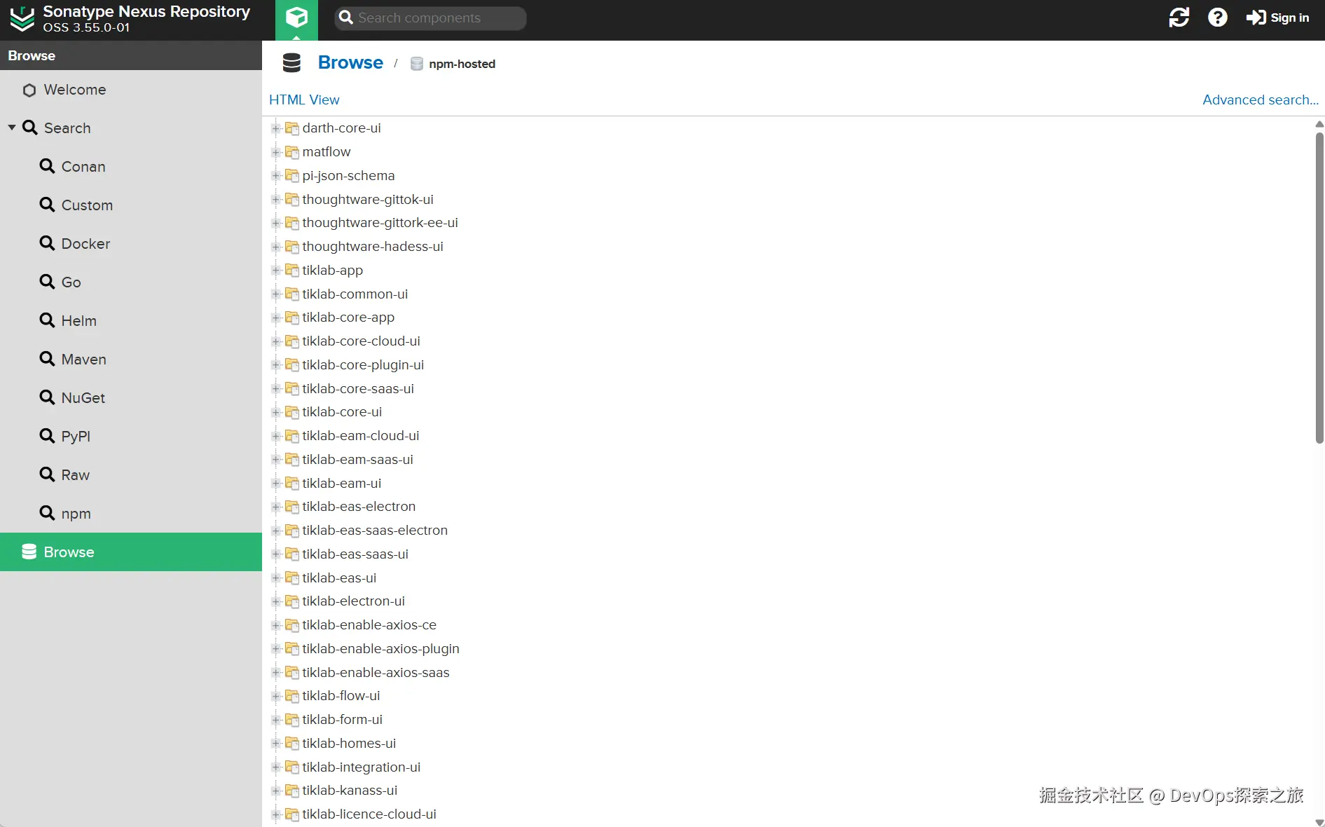Viewport: 1325px width, 827px height.
Task: Expand the tiklab-common-ui node
Action: [x=276, y=294]
